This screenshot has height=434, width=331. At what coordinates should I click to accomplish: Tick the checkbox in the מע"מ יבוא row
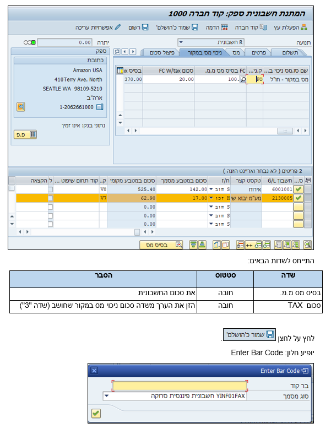[50, 198]
